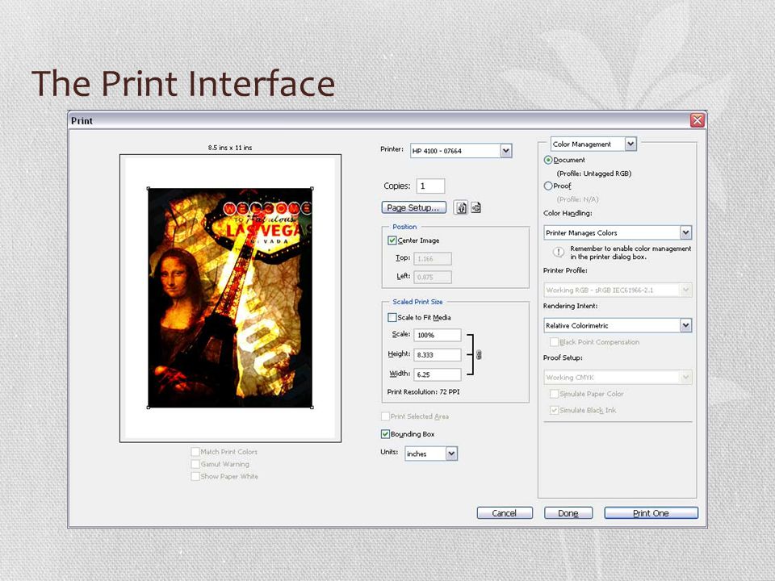
Task: Click the 8.5 ins x 11 ins label
Action: click(230, 148)
